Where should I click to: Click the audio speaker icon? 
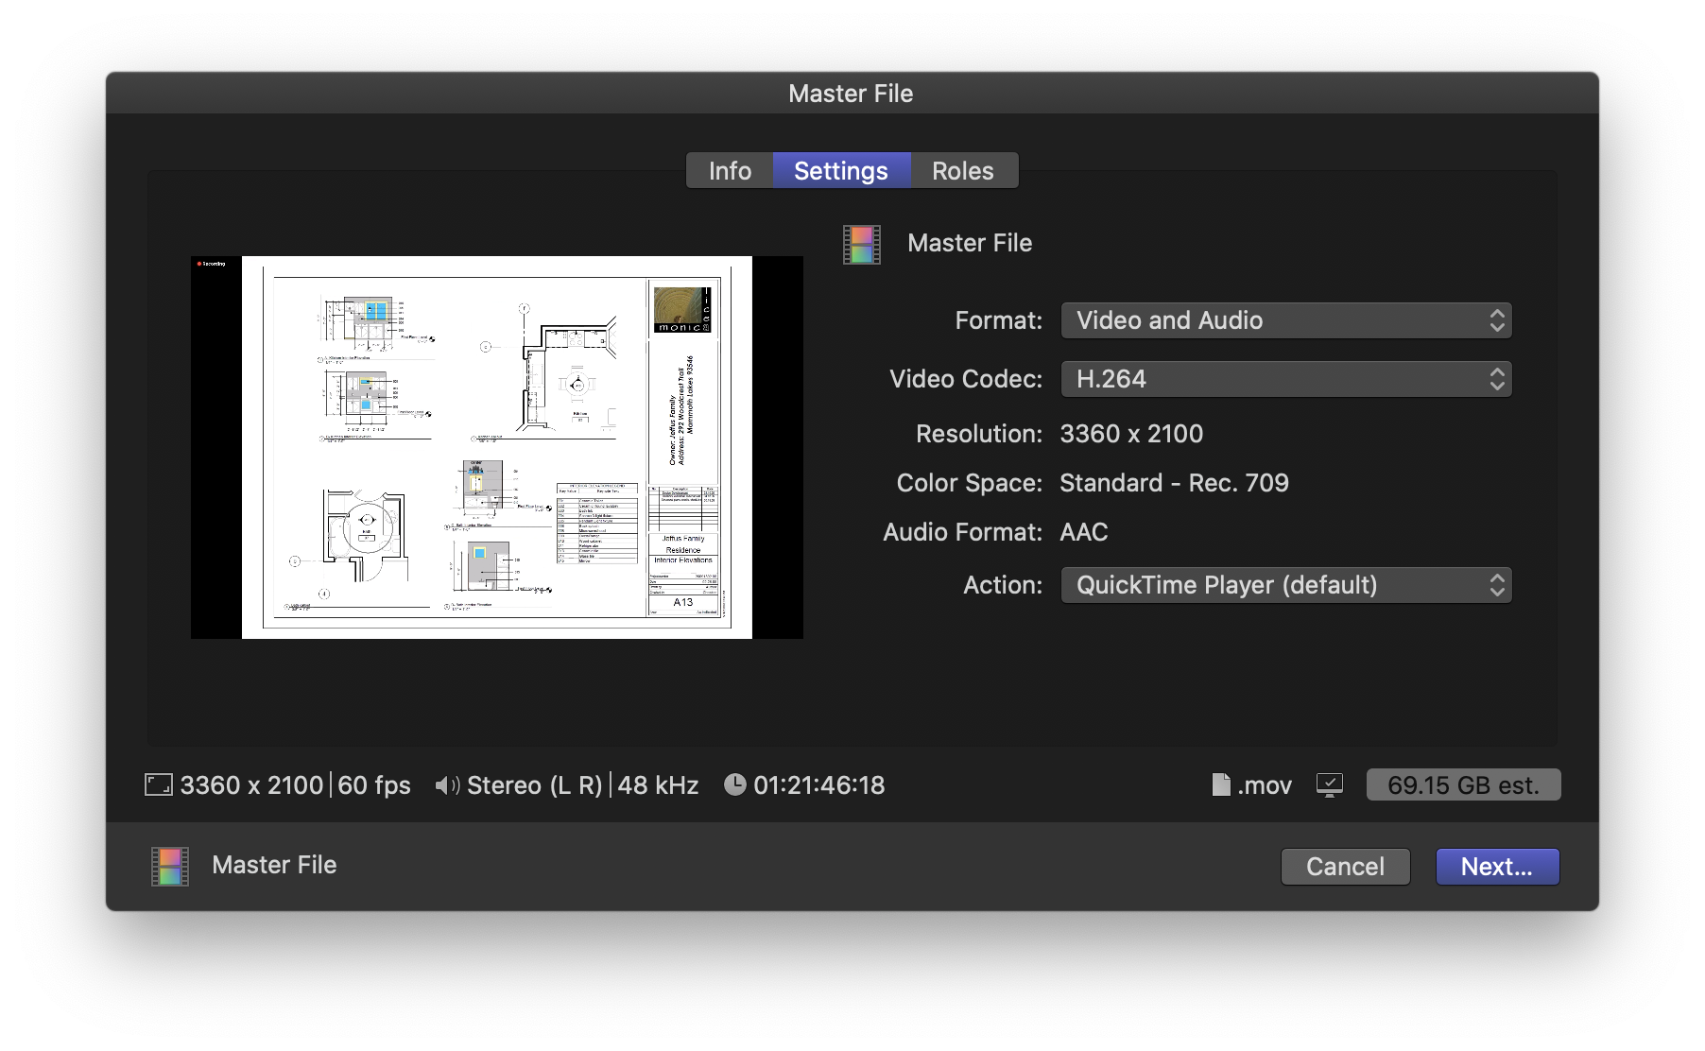(447, 785)
